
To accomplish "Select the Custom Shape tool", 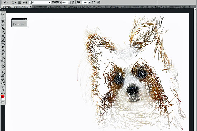I will [x=3, y=76].
